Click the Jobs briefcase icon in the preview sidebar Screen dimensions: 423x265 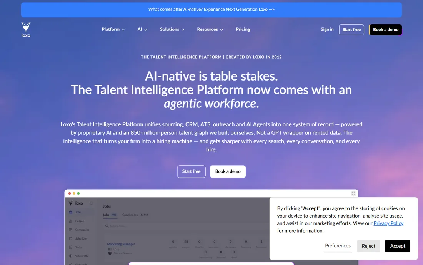[71, 212]
